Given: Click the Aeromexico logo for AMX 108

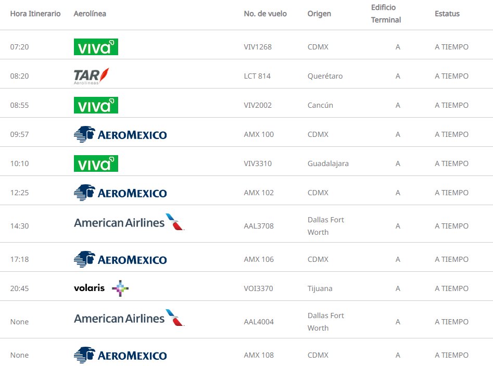Looking at the screenshot, I should [x=120, y=355].
